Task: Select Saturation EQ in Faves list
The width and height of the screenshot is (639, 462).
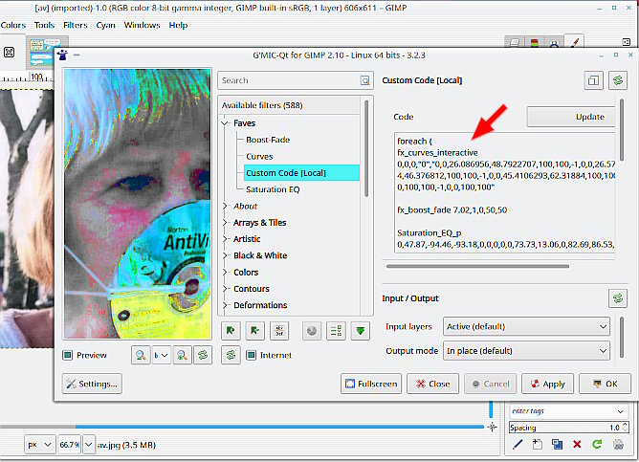Action: [273, 189]
